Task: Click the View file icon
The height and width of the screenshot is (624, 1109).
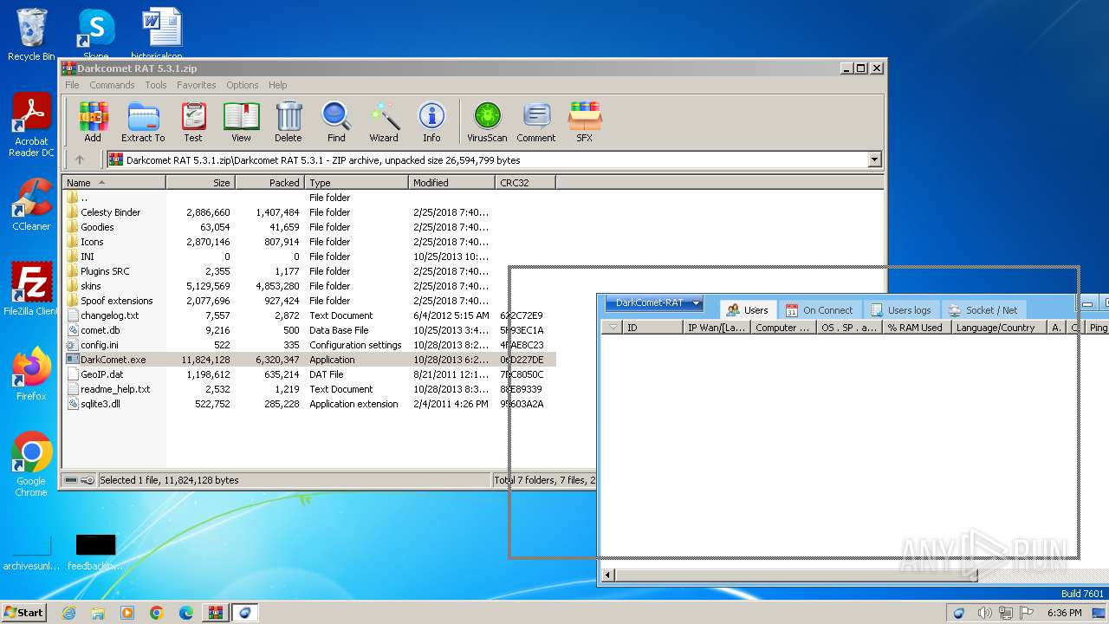Action: click(241, 122)
